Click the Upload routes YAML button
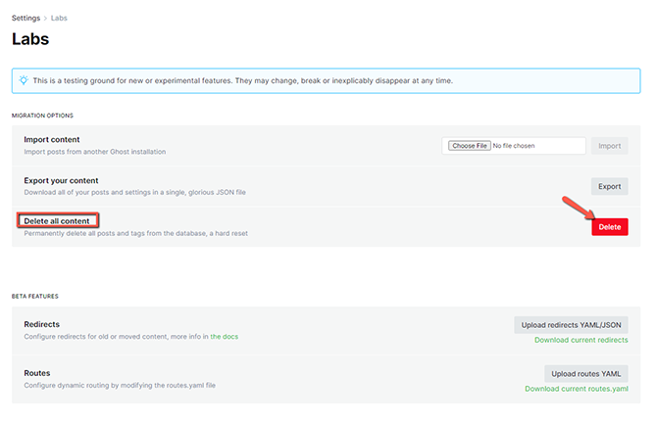 point(585,374)
